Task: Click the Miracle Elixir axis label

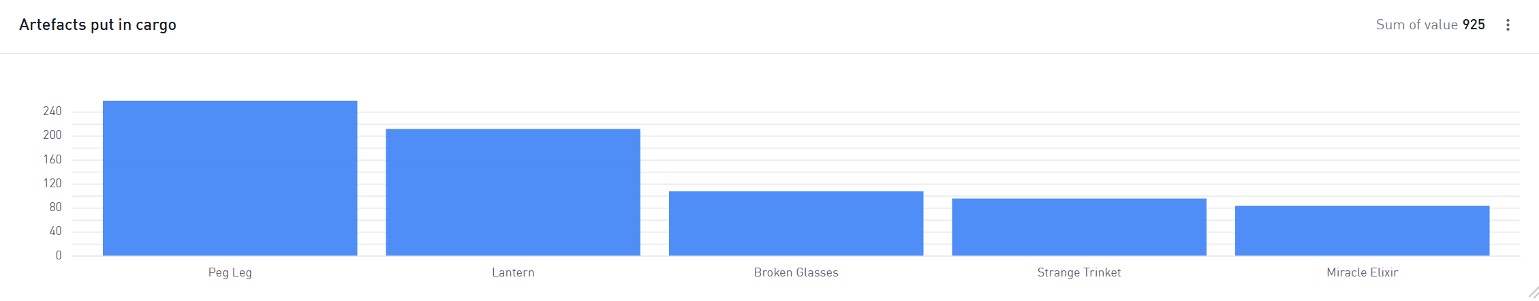Action: (1363, 272)
